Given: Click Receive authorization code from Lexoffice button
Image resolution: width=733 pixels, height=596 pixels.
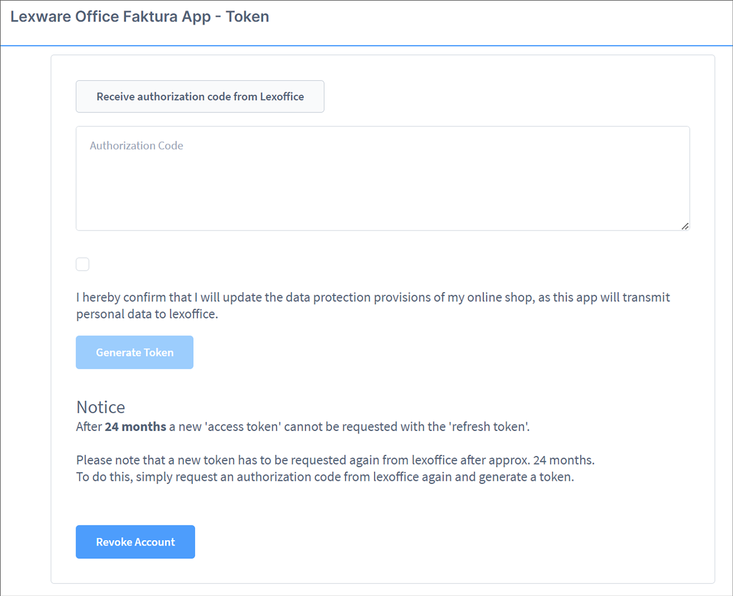Looking at the screenshot, I should coord(200,96).
